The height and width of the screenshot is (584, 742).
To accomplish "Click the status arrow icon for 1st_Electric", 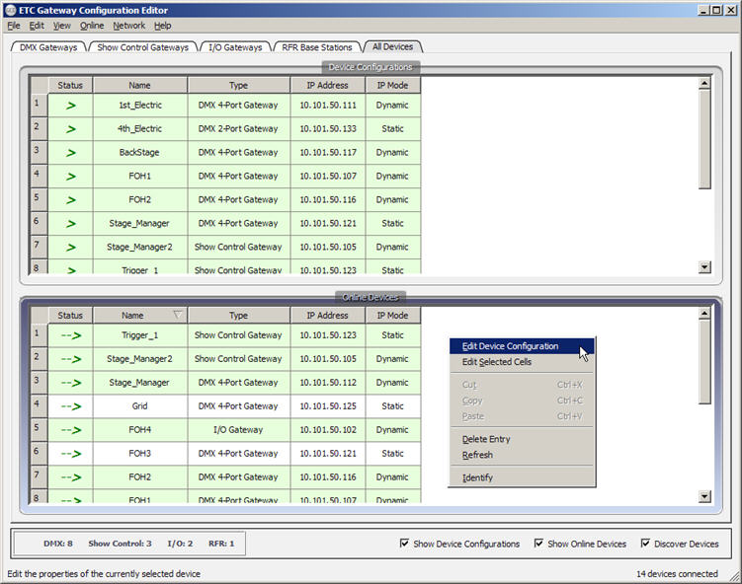I will [x=70, y=105].
